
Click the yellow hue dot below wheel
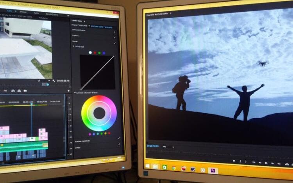(x=105, y=133)
